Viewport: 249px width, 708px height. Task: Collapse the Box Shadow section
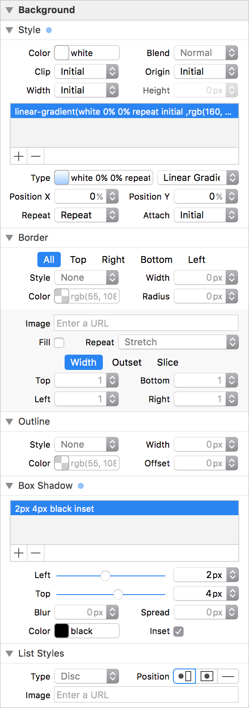[x=9, y=485]
